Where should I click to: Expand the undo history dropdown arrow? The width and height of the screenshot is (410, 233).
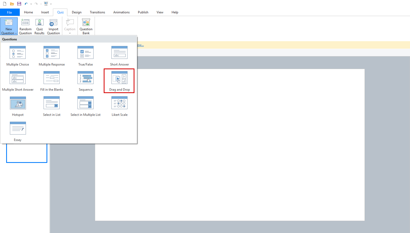[x=31, y=4]
